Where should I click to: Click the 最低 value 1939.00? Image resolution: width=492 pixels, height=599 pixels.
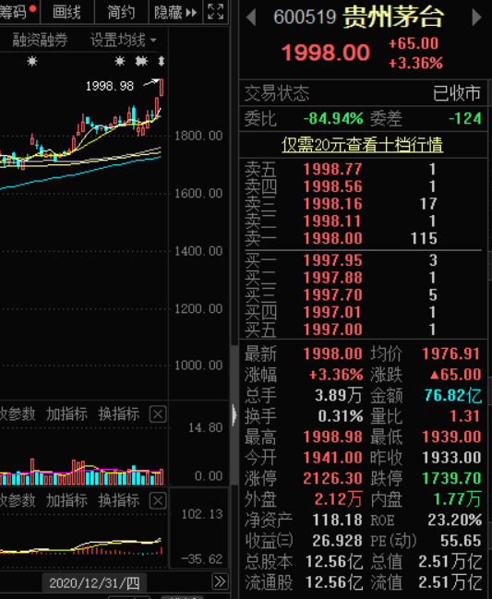point(451,437)
